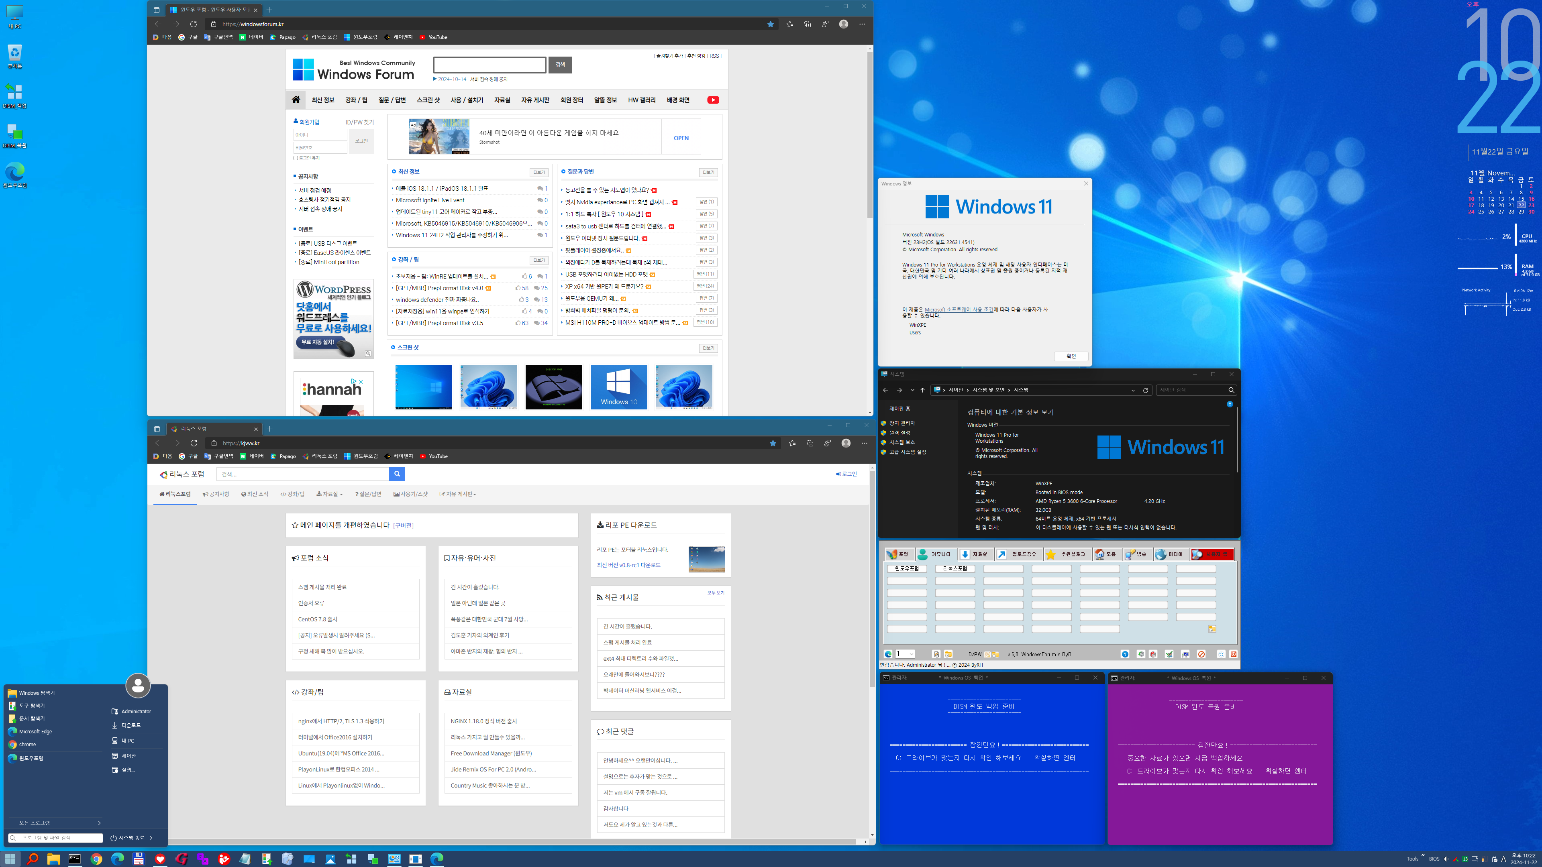Click the red prohibition icon in launcher bar
Screen dimensions: 1542x867
pos(1201,654)
